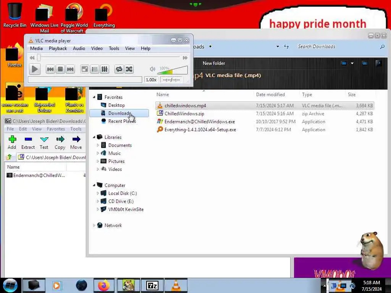Image resolution: width=391 pixels, height=293 pixels.
Task: Expand Documents library node
Action: pyautogui.click(x=98, y=145)
